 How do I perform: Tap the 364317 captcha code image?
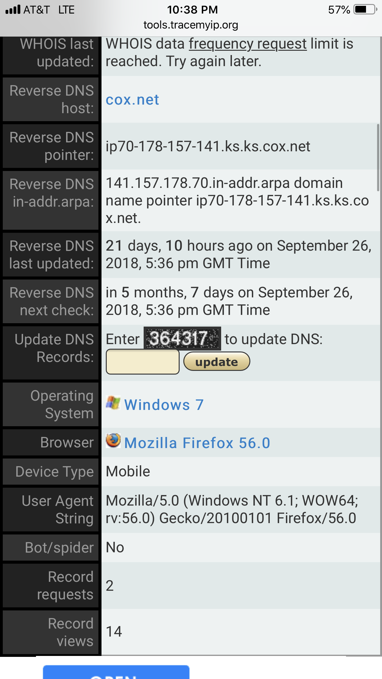point(182,338)
